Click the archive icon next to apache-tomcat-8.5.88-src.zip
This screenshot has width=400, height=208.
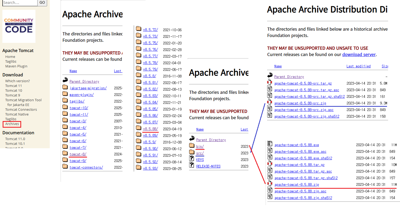270,102
